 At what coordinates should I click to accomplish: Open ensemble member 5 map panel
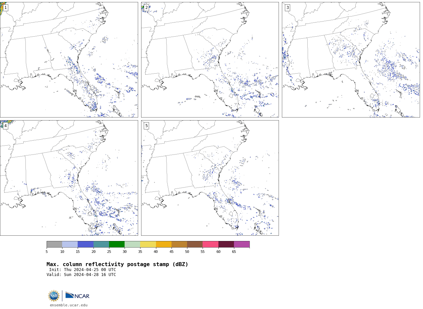210,178
